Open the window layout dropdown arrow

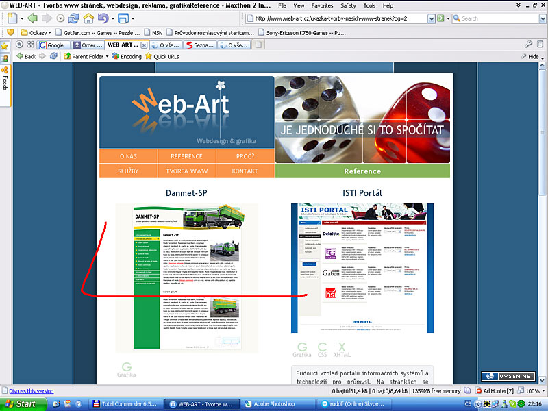click(x=133, y=18)
